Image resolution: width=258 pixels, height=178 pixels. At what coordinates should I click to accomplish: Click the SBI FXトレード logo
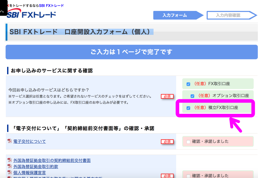coord(31,14)
